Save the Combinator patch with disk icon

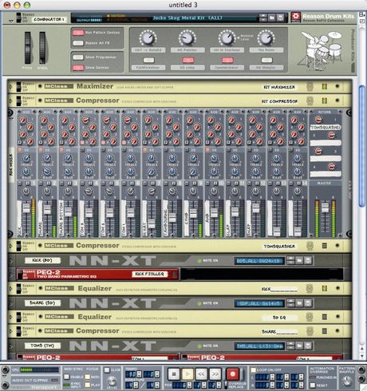[280, 18]
